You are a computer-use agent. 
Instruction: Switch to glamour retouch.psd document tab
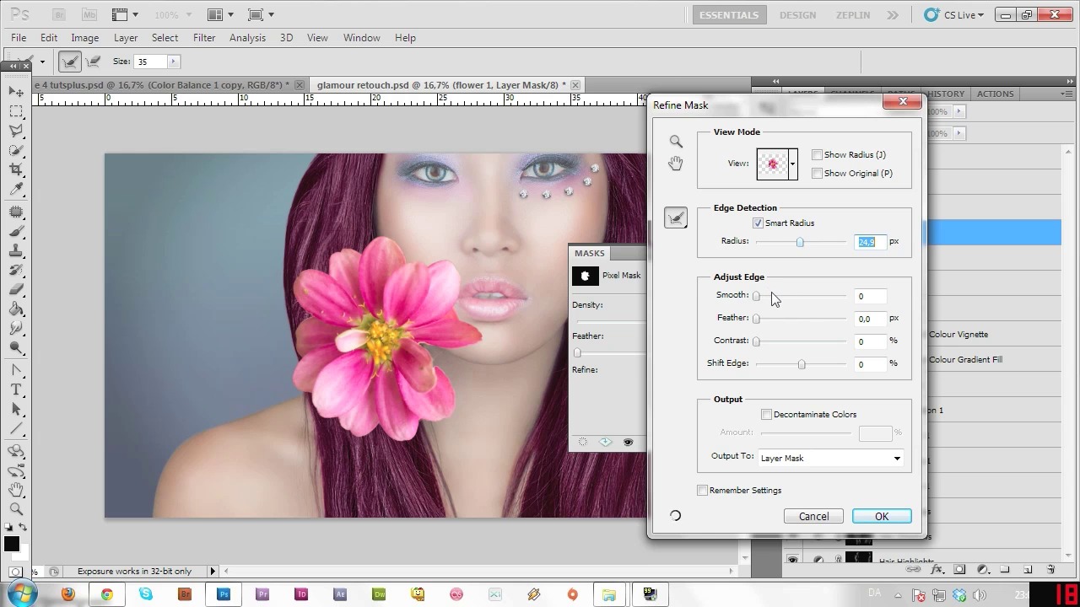click(437, 85)
